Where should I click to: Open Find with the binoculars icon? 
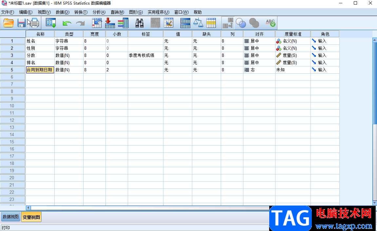coord(140,23)
